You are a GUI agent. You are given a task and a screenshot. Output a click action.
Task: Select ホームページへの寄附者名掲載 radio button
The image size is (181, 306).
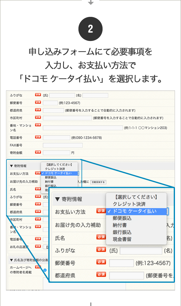45,270
